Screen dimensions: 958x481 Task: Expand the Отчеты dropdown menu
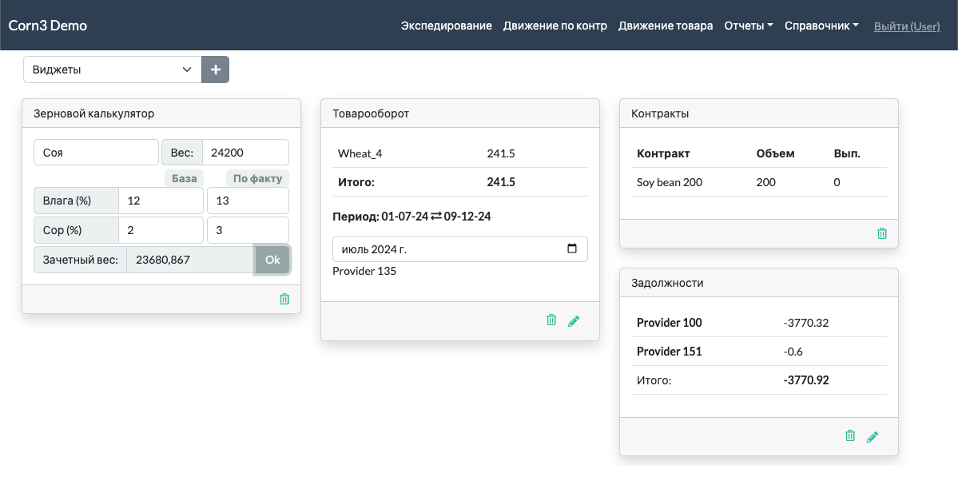(748, 26)
